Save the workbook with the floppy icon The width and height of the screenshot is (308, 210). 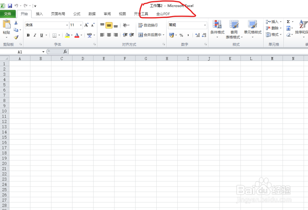point(10,6)
